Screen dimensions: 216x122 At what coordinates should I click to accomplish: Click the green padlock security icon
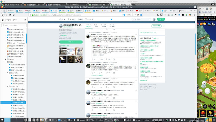[x=33, y=15]
